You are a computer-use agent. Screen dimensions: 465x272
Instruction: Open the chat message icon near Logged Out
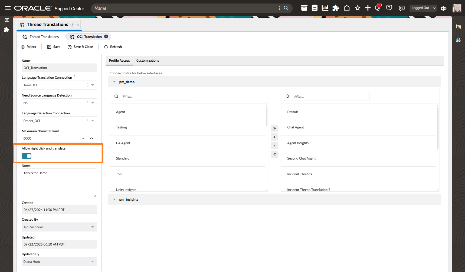[402, 8]
